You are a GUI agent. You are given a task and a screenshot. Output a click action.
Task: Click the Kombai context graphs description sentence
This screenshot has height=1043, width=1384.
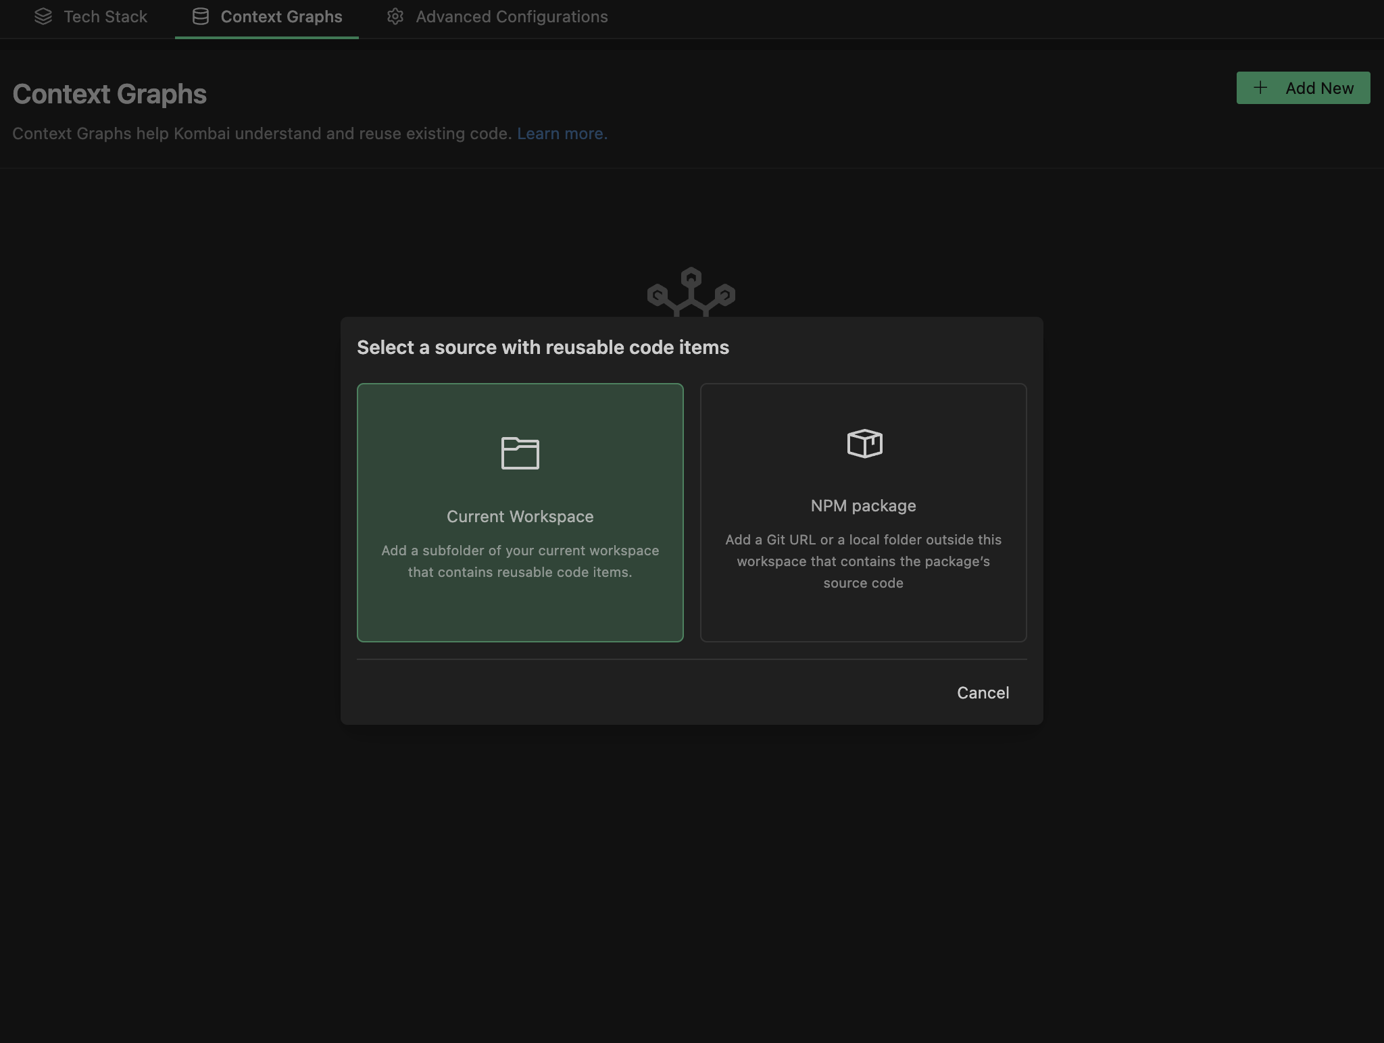[262, 134]
